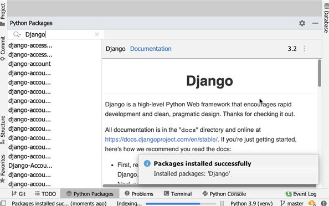This screenshot has width=329, height=206.
Task: Click the Indexing progress bar
Action: click(181, 203)
